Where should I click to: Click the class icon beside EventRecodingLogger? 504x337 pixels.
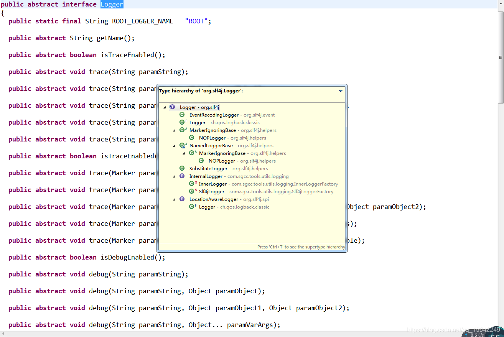[x=182, y=115]
